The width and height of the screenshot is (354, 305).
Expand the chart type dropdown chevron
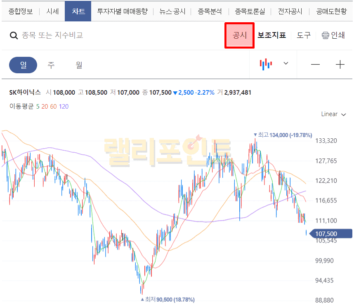(x=286, y=63)
